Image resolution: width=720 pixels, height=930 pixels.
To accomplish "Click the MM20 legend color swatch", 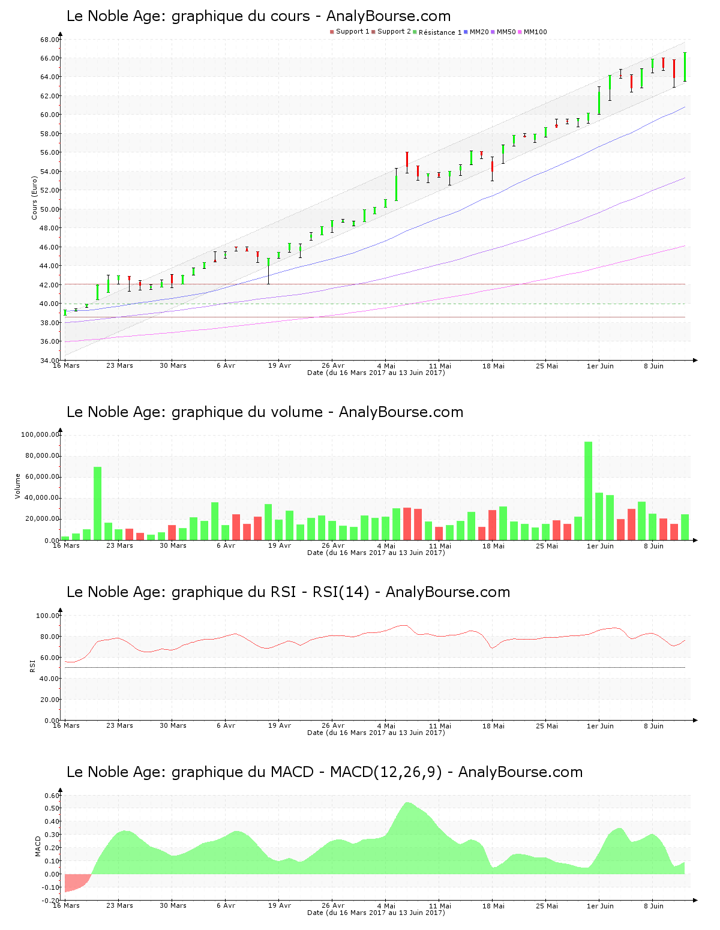I will pyautogui.click(x=466, y=32).
